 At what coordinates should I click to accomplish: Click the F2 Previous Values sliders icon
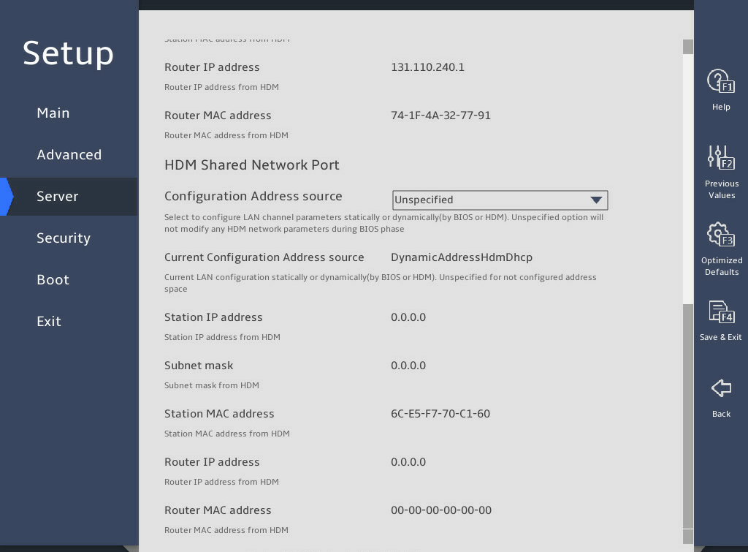click(x=721, y=158)
